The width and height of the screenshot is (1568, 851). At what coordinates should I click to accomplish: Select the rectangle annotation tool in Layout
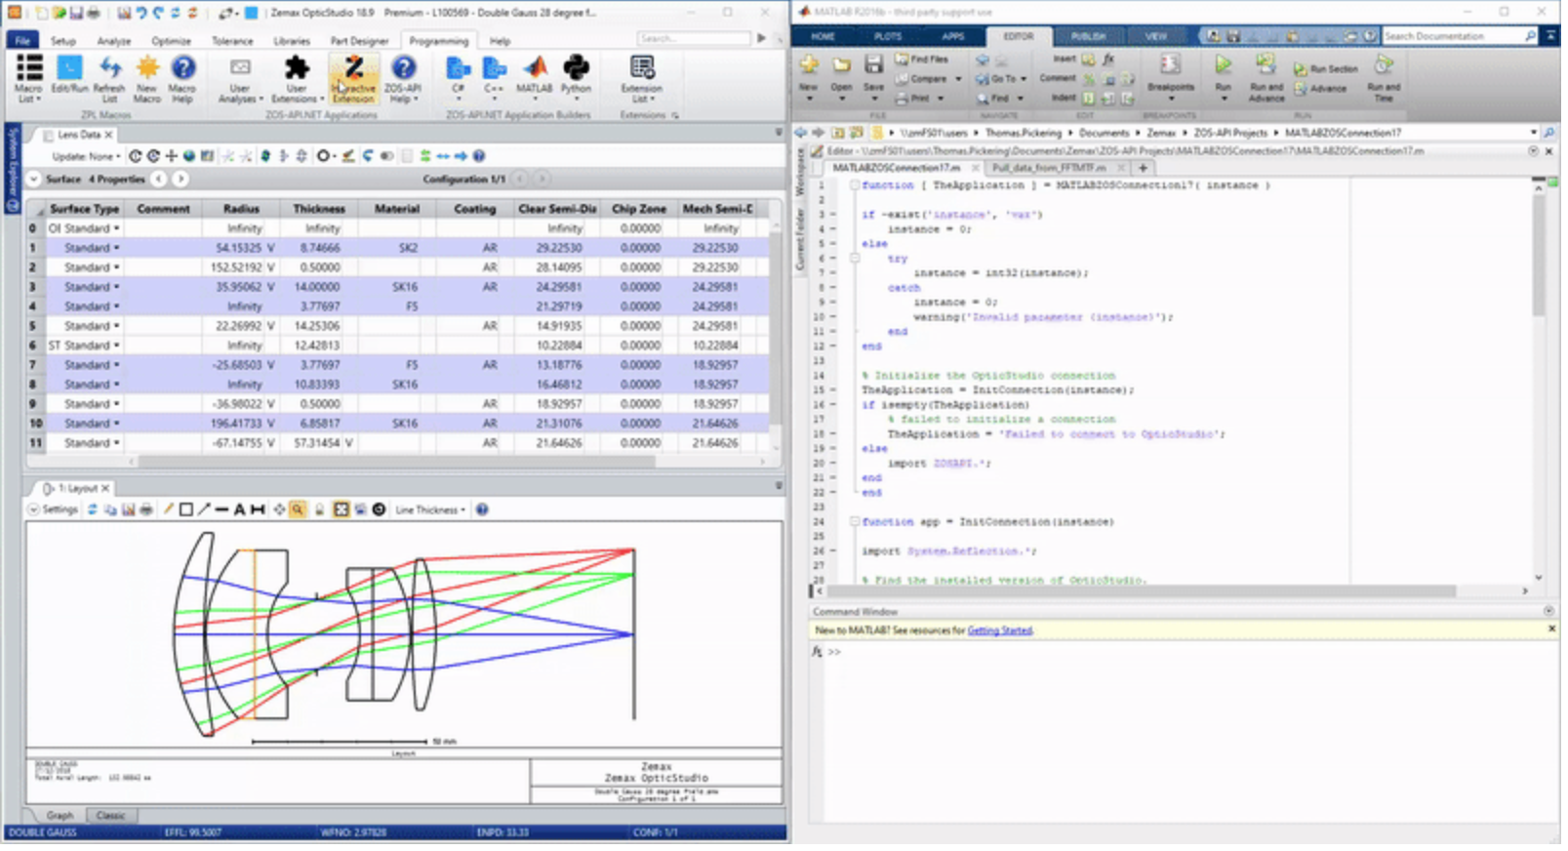[x=185, y=509]
